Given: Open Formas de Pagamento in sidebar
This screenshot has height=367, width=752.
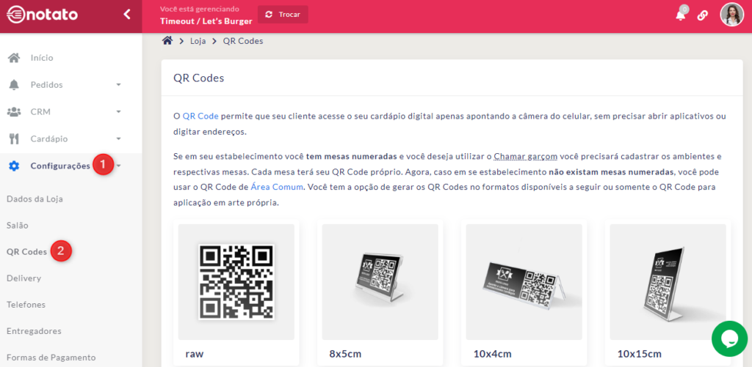Looking at the screenshot, I should [51, 357].
